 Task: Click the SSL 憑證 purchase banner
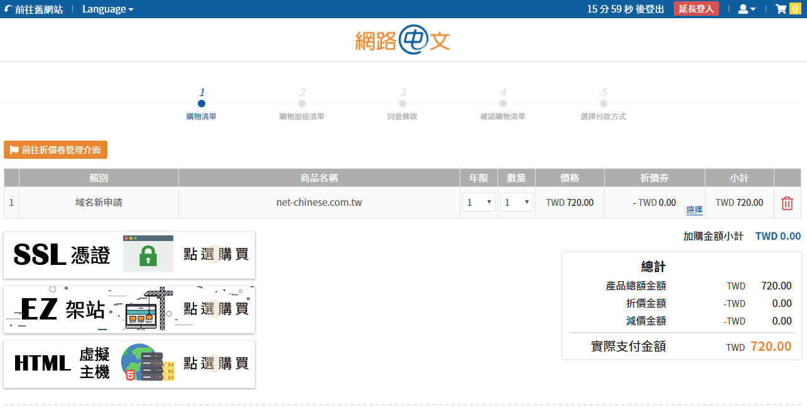[129, 255]
